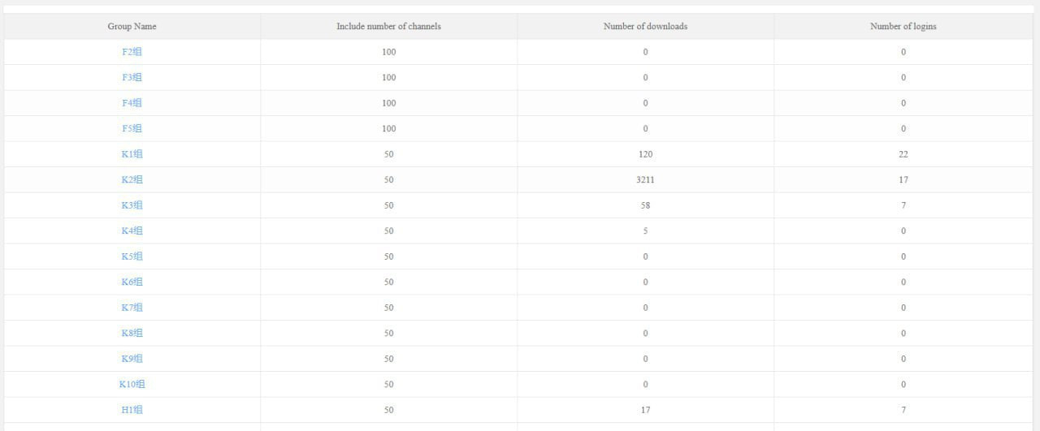1040x431 pixels.
Task: Open the K9组 group link
Action: coord(132,359)
